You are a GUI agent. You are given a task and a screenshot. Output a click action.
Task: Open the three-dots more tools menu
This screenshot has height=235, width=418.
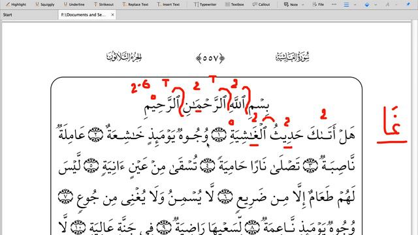click(334, 5)
